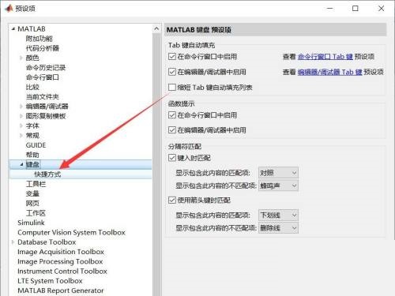Expand the 编辑器/调试器 tree node
The height and width of the screenshot is (296, 395).
(21, 107)
